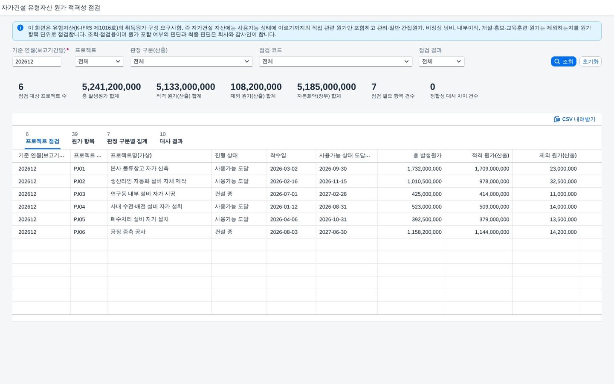
Task: Click the date 2027-06-30
Action: (333, 232)
